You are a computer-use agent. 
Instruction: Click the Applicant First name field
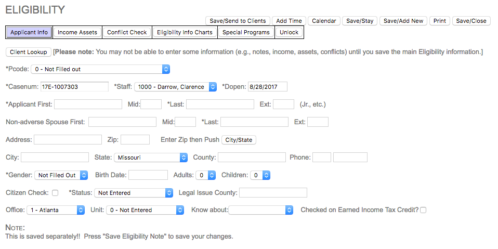[x=88, y=104]
